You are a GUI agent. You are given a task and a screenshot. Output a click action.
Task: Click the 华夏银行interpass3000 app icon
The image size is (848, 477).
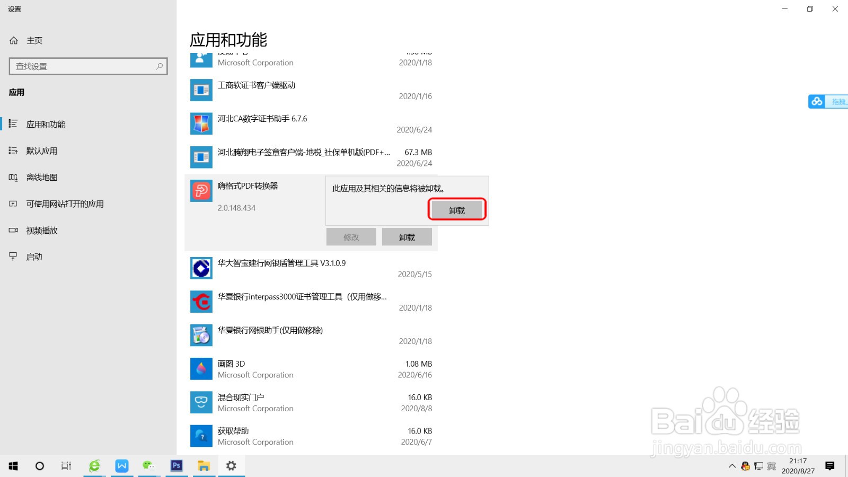tap(201, 302)
